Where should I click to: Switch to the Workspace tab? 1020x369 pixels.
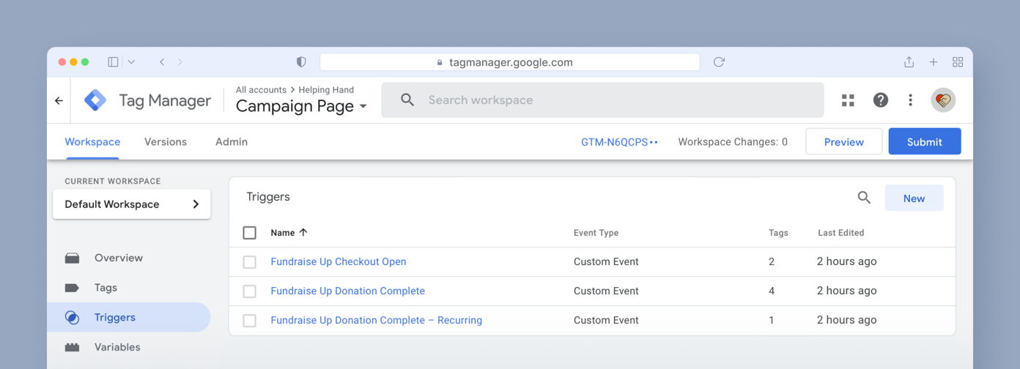(x=92, y=142)
